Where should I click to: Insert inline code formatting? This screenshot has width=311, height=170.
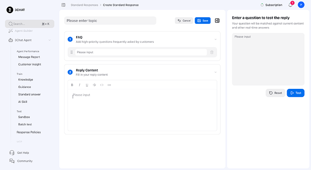102,85
